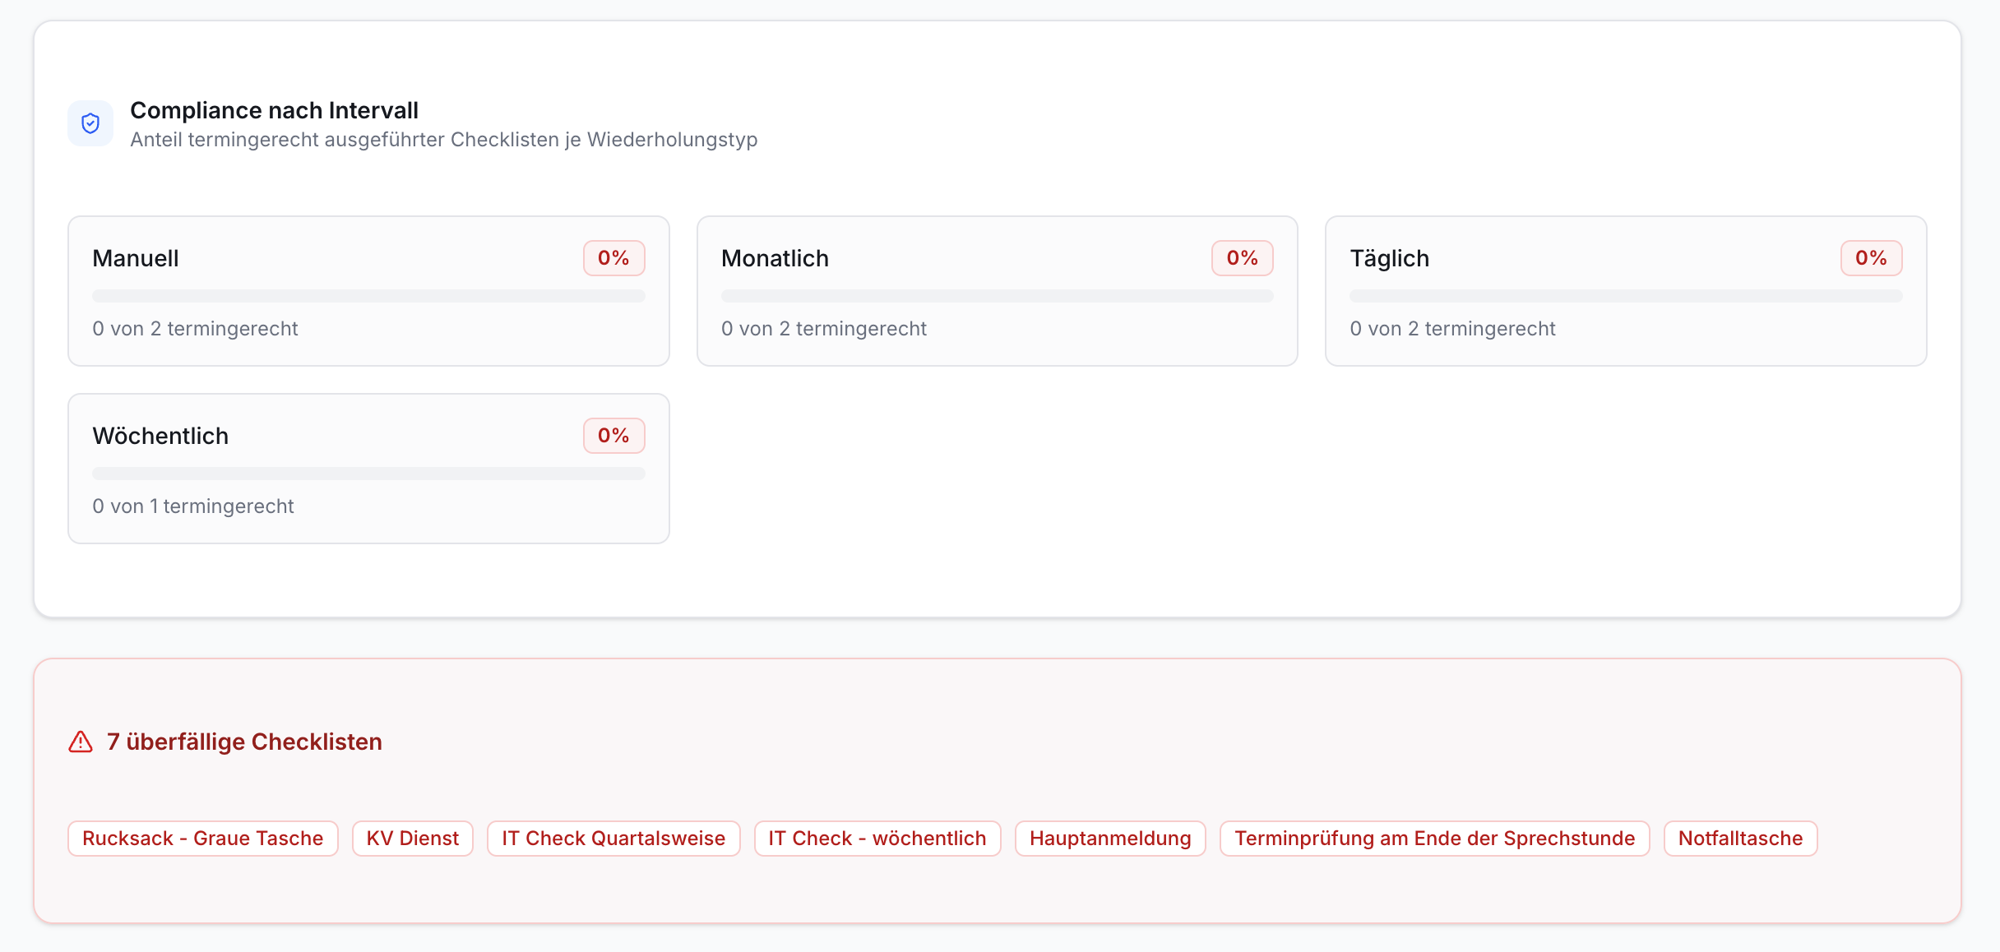Open Terminprüfung am Ende der Sprechstunde

[1435, 839]
